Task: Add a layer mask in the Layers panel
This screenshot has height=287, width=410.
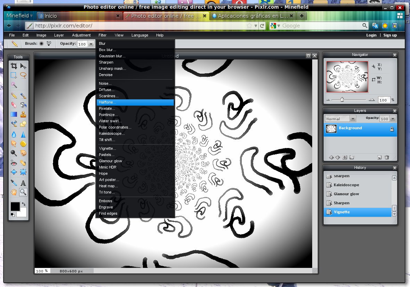Action: click(344, 157)
